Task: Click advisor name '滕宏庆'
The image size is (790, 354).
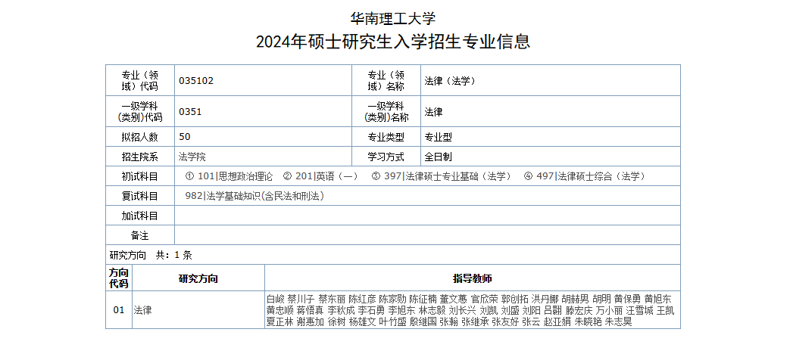Action: (579, 310)
